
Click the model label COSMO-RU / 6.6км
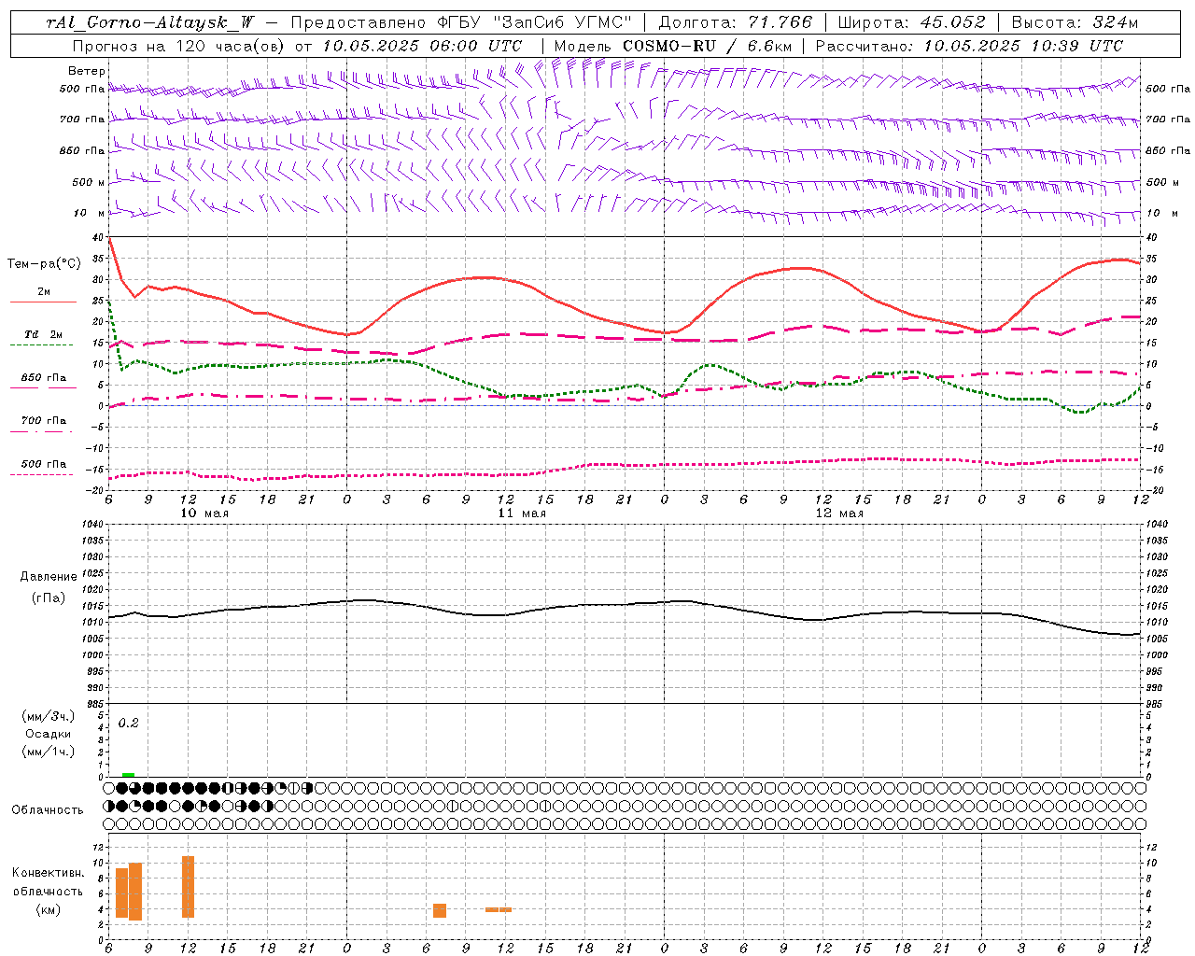tap(707, 46)
